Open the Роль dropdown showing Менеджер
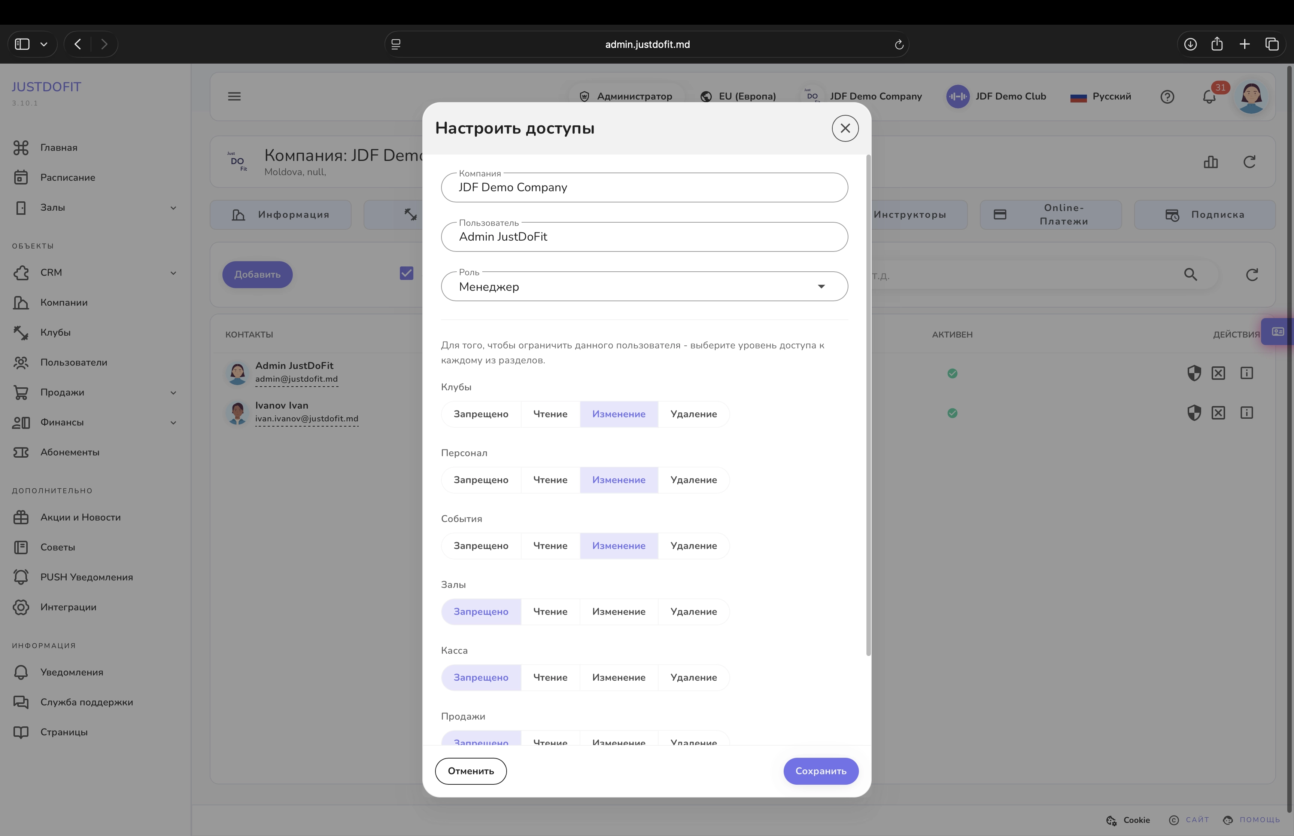The width and height of the screenshot is (1294, 836). click(x=644, y=287)
